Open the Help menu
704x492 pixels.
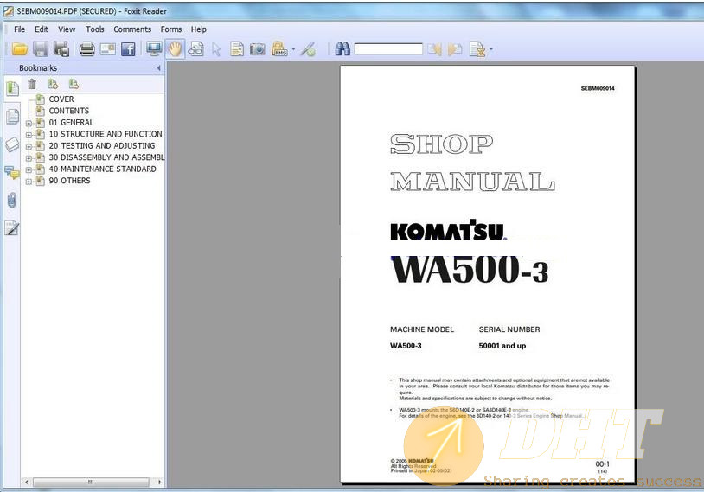(198, 29)
